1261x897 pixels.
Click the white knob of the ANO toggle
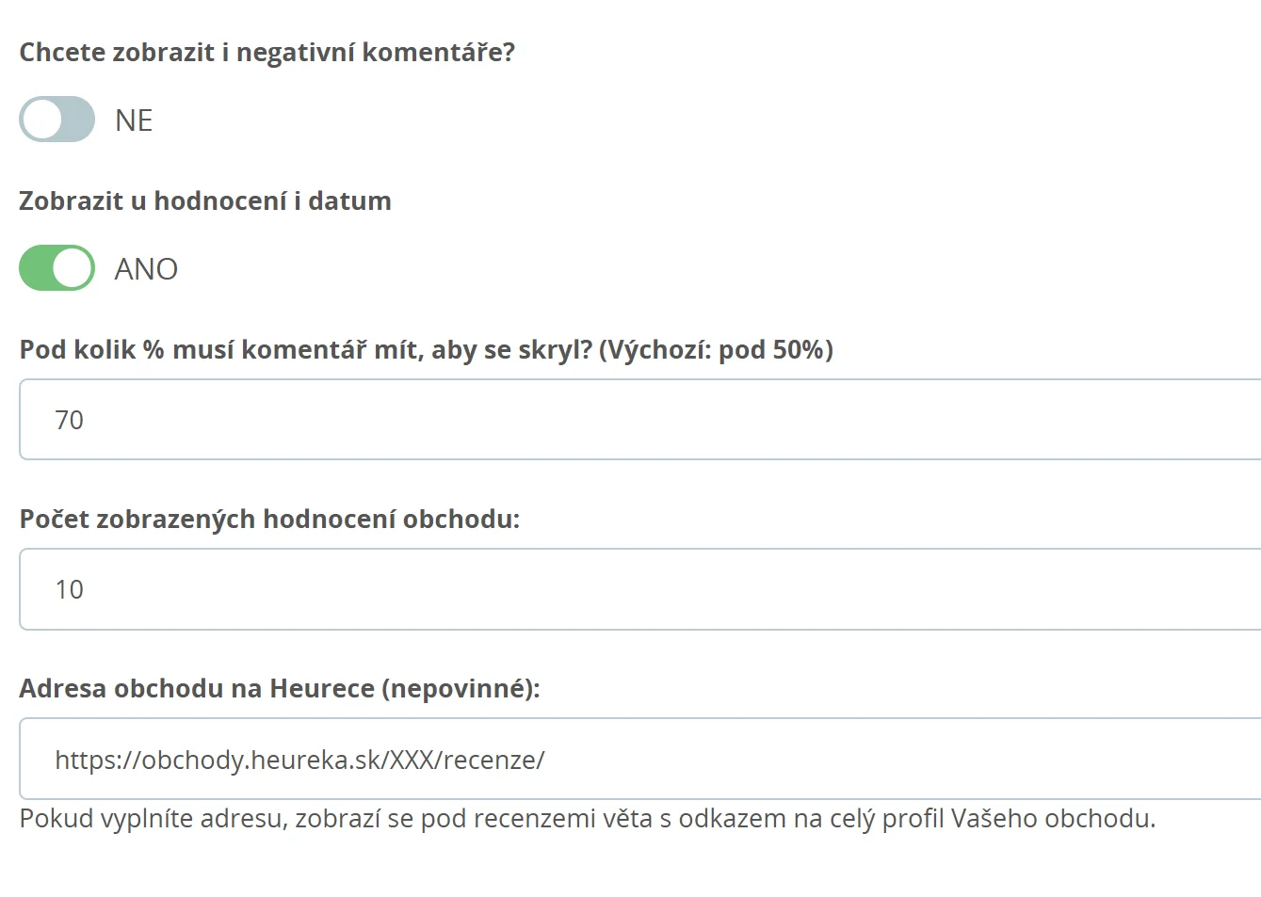click(x=73, y=268)
